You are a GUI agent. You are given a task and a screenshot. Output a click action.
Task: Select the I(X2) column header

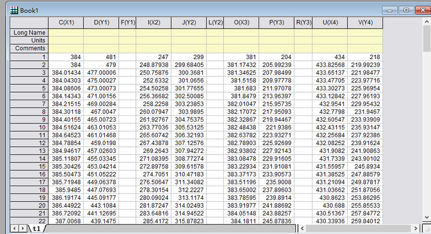[154, 23]
